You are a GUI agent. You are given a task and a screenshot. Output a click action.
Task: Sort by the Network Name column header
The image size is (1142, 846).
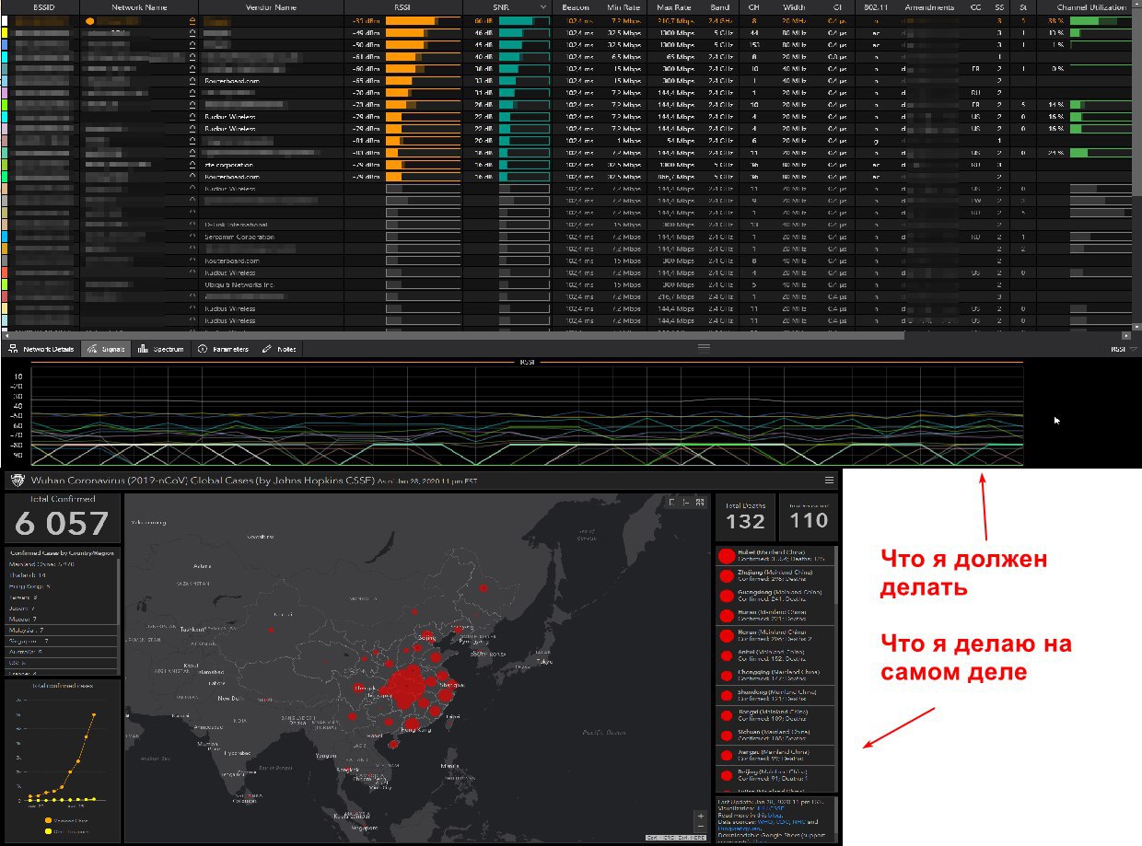[139, 6]
